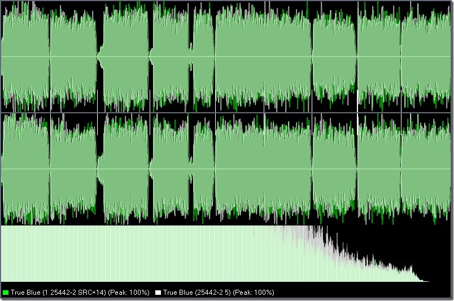The height and width of the screenshot is (301, 454).
Task: Select the longest track segment in lower waveform
Action: coord(263,169)
